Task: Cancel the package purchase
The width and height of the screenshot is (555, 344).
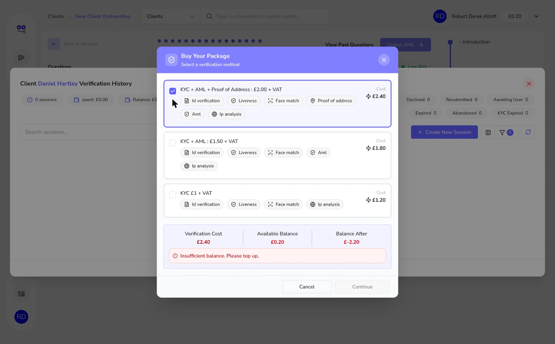Action: (307, 287)
